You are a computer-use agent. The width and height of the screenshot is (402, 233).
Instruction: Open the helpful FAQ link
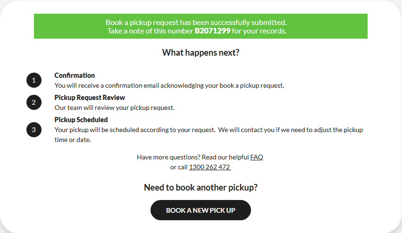pyautogui.click(x=257, y=157)
